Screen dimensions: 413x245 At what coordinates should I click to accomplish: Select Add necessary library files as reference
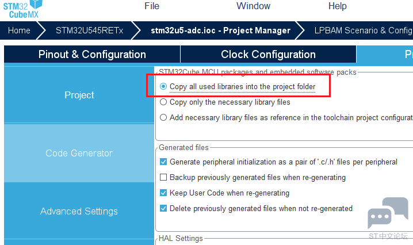point(163,117)
